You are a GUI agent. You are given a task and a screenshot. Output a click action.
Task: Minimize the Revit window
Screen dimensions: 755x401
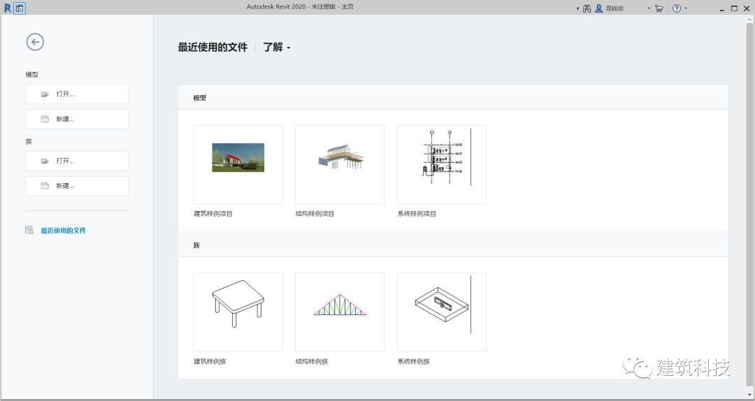(721, 8)
